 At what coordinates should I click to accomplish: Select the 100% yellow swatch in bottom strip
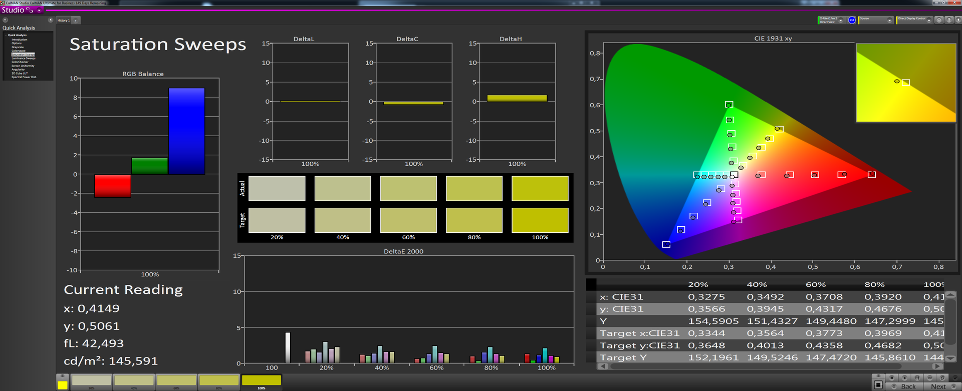tap(262, 381)
